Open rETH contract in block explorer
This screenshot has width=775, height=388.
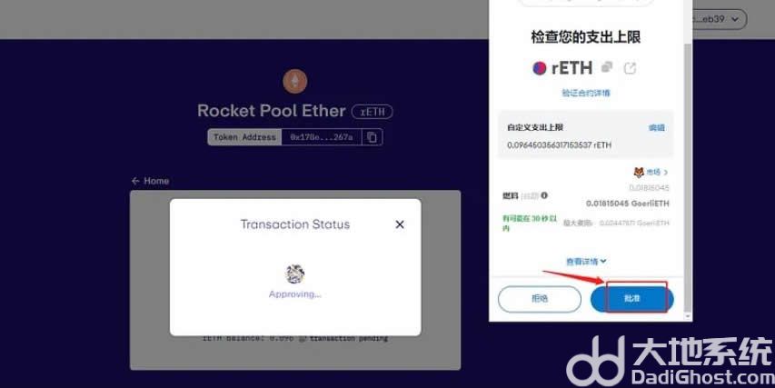pos(630,68)
